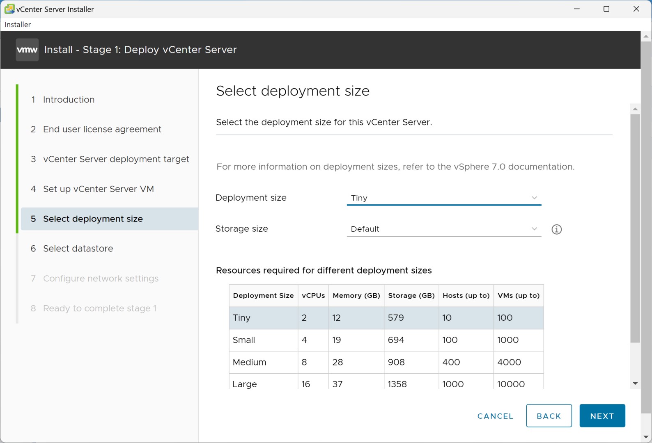
Task: Click the vSphere 7.0 documentation note text
Action: point(395,167)
